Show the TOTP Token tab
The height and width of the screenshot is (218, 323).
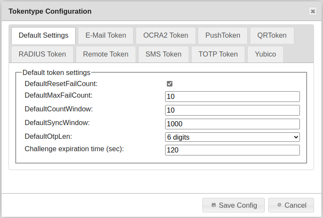pyautogui.click(x=218, y=54)
